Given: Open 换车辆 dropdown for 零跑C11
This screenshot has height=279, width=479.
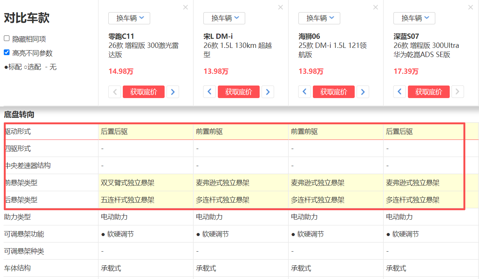Looking at the screenshot, I should 129,18.
